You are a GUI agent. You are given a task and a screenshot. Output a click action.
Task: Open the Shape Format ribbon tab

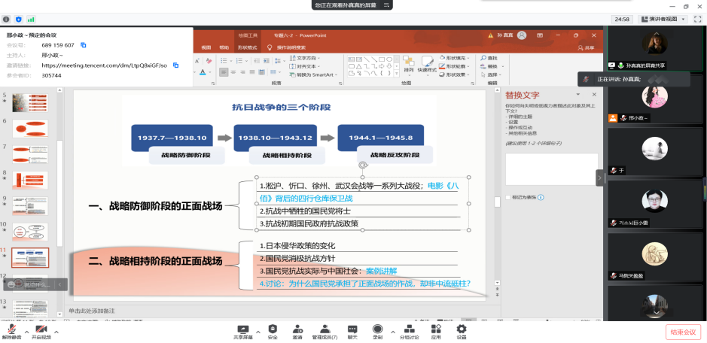(247, 47)
